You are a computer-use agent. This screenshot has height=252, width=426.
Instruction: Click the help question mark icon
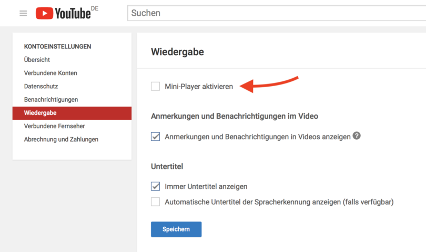(357, 135)
